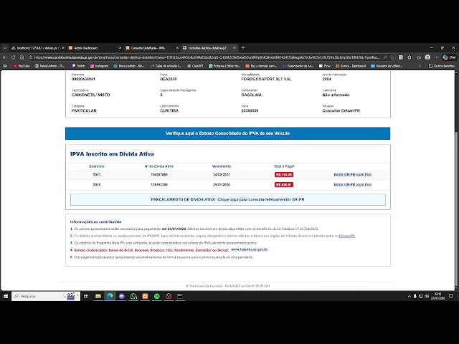Expand the bookmarks overflow chevron

point(420,66)
